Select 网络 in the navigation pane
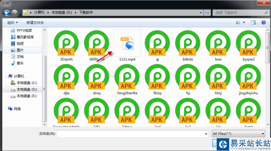 [17, 109]
